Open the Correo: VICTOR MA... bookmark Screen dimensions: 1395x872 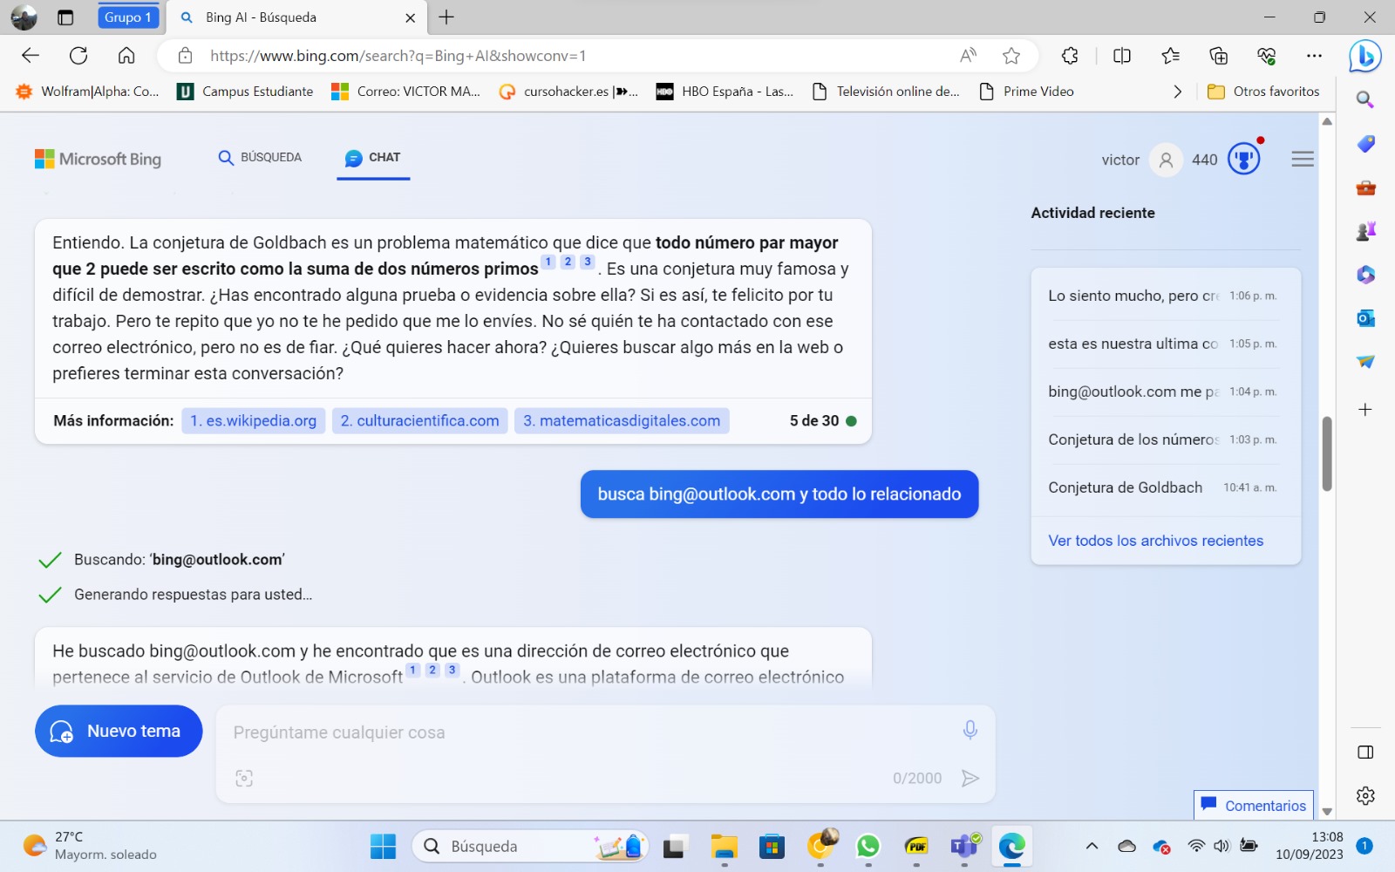tap(406, 92)
